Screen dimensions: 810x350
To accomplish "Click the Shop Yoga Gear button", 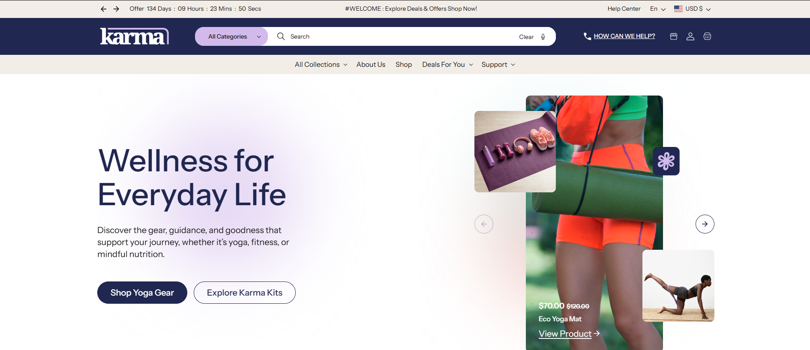I will pyautogui.click(x=142, y=293).
